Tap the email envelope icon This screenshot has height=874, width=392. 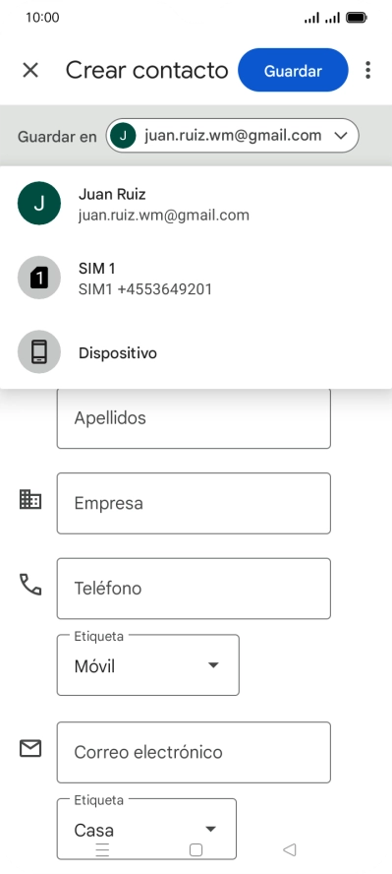point(30,748)
